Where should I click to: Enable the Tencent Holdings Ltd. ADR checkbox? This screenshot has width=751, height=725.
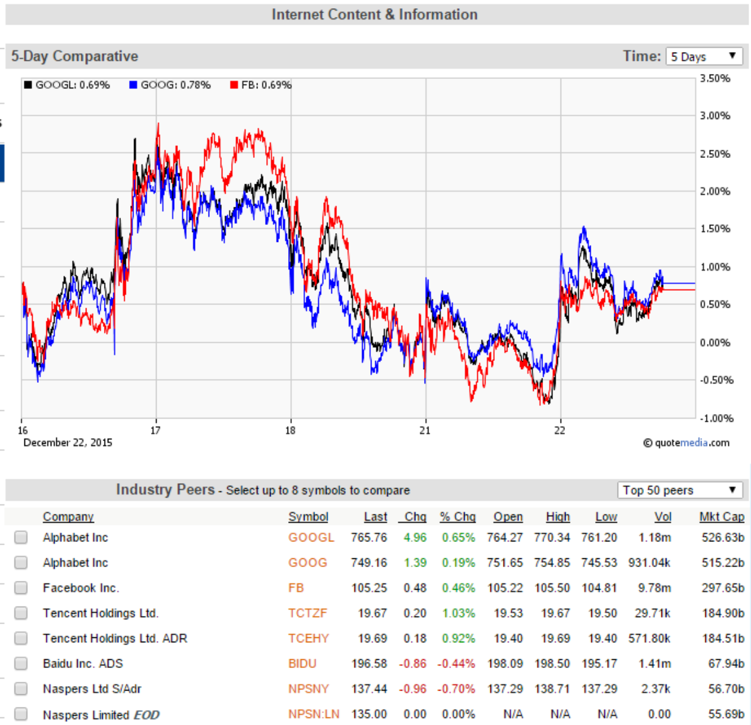[x=21, y=639]
